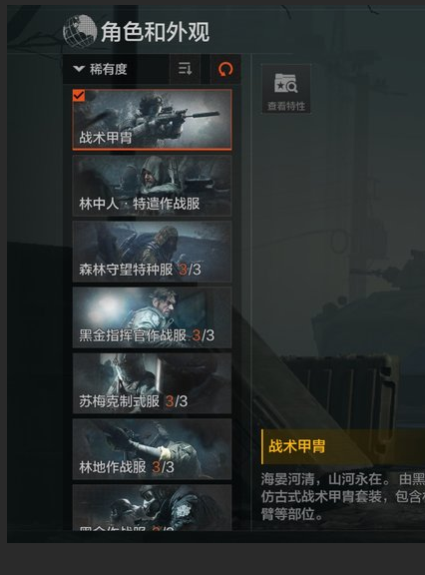Choose the 林地作战服 outfit

click(152, 449)
